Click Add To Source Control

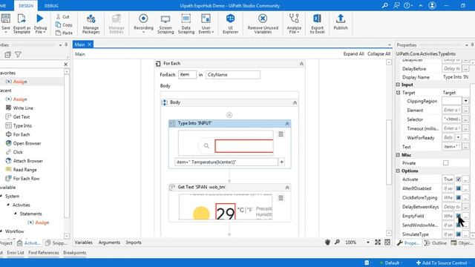click(x=442, y=263)
